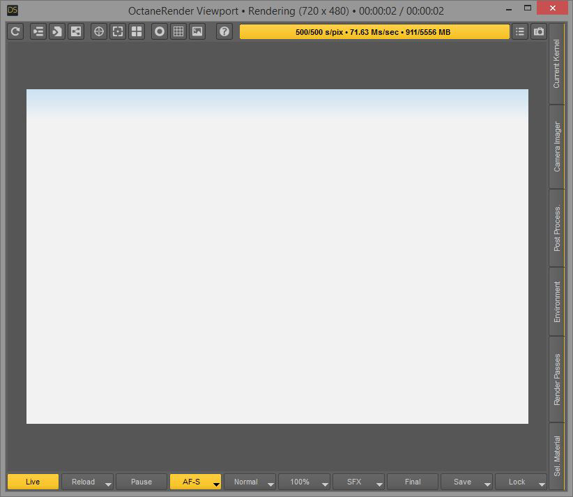Screen dimensions: 573x497
Task: Open the Environment side tab
Action: coord(556,302)
